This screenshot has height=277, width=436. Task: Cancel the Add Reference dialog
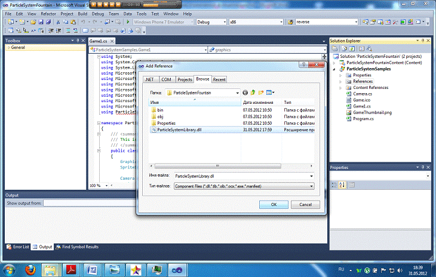[305, 204]
